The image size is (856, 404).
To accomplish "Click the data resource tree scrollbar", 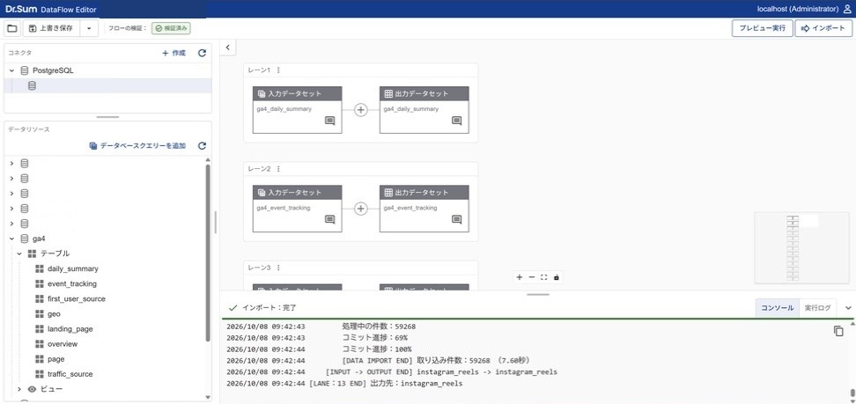I will click(208, 253).
